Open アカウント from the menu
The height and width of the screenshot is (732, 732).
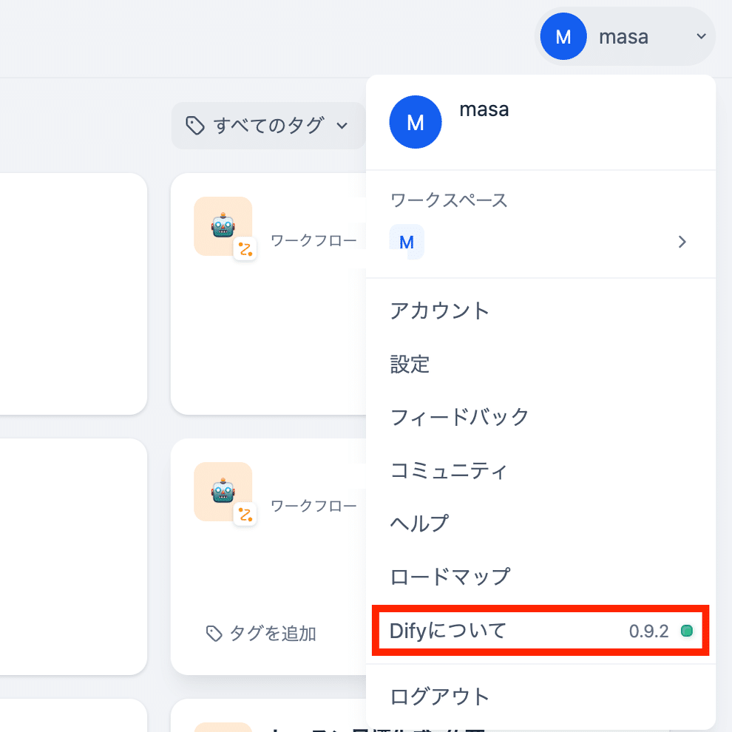[440, 311]
